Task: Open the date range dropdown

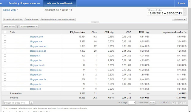Action: click(x=167, y=12)
